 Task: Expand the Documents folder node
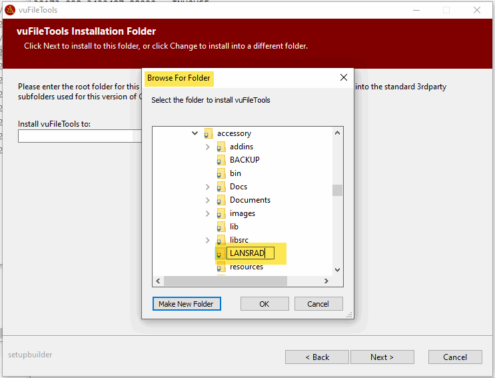(x=208, y=200)
